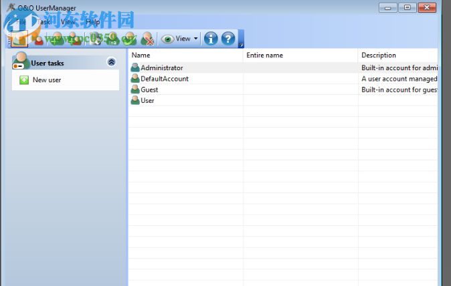The height and width of the screenshot is (286, 451).
Task: Sort by the Name column header
Action: pos(186,55)
